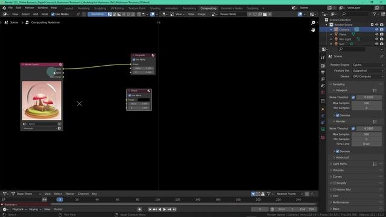Toggle the Use Nodes checkbox

coord(52,14)
